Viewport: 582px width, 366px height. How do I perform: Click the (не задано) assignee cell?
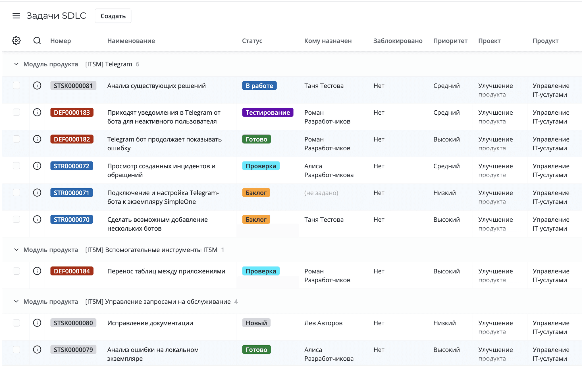pos(321,193)
